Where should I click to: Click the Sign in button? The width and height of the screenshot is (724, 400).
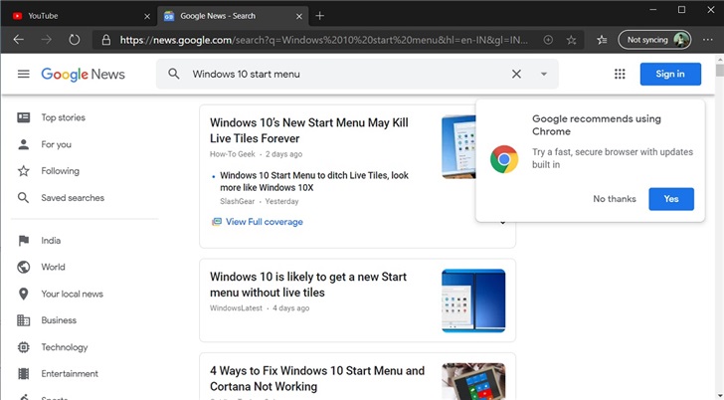[670, 74]
